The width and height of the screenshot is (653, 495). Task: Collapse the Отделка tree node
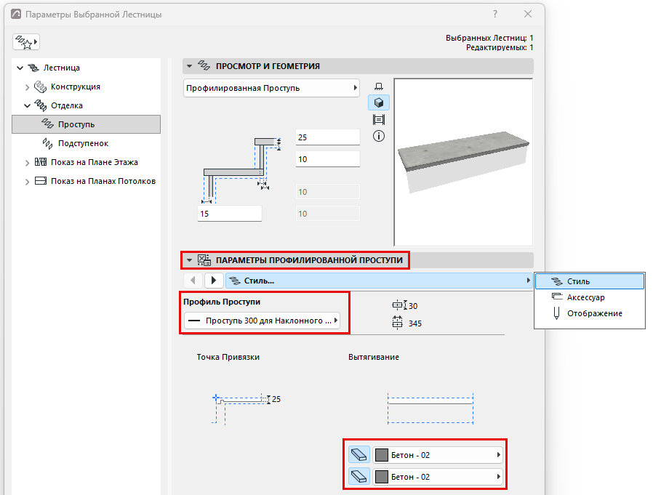(x=27, y=105)
